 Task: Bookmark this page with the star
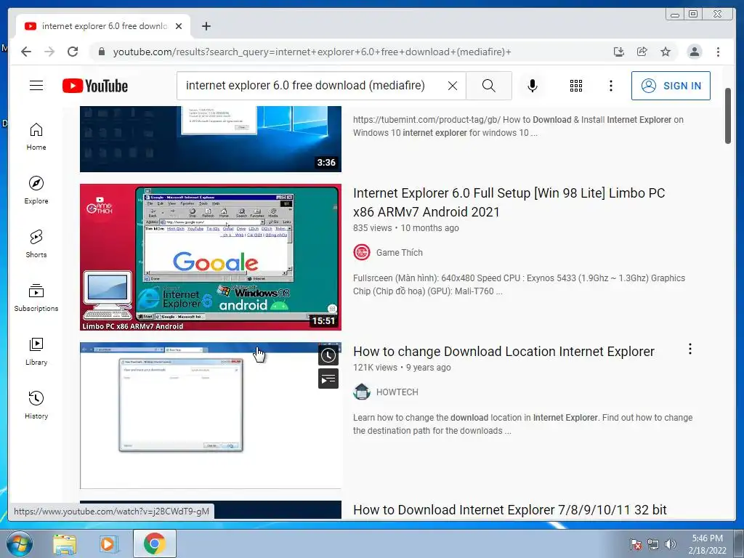(666, 52)
